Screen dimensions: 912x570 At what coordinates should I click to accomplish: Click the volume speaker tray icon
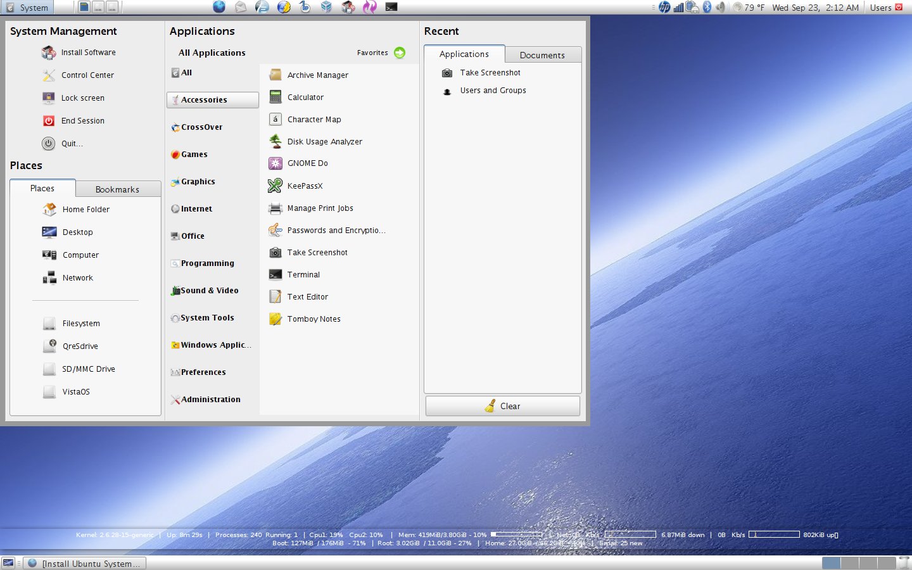[x=720, y=7]
